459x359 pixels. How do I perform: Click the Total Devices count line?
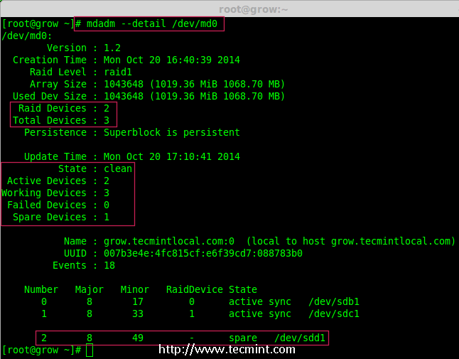pyautogui.click(x=61, y=121)
